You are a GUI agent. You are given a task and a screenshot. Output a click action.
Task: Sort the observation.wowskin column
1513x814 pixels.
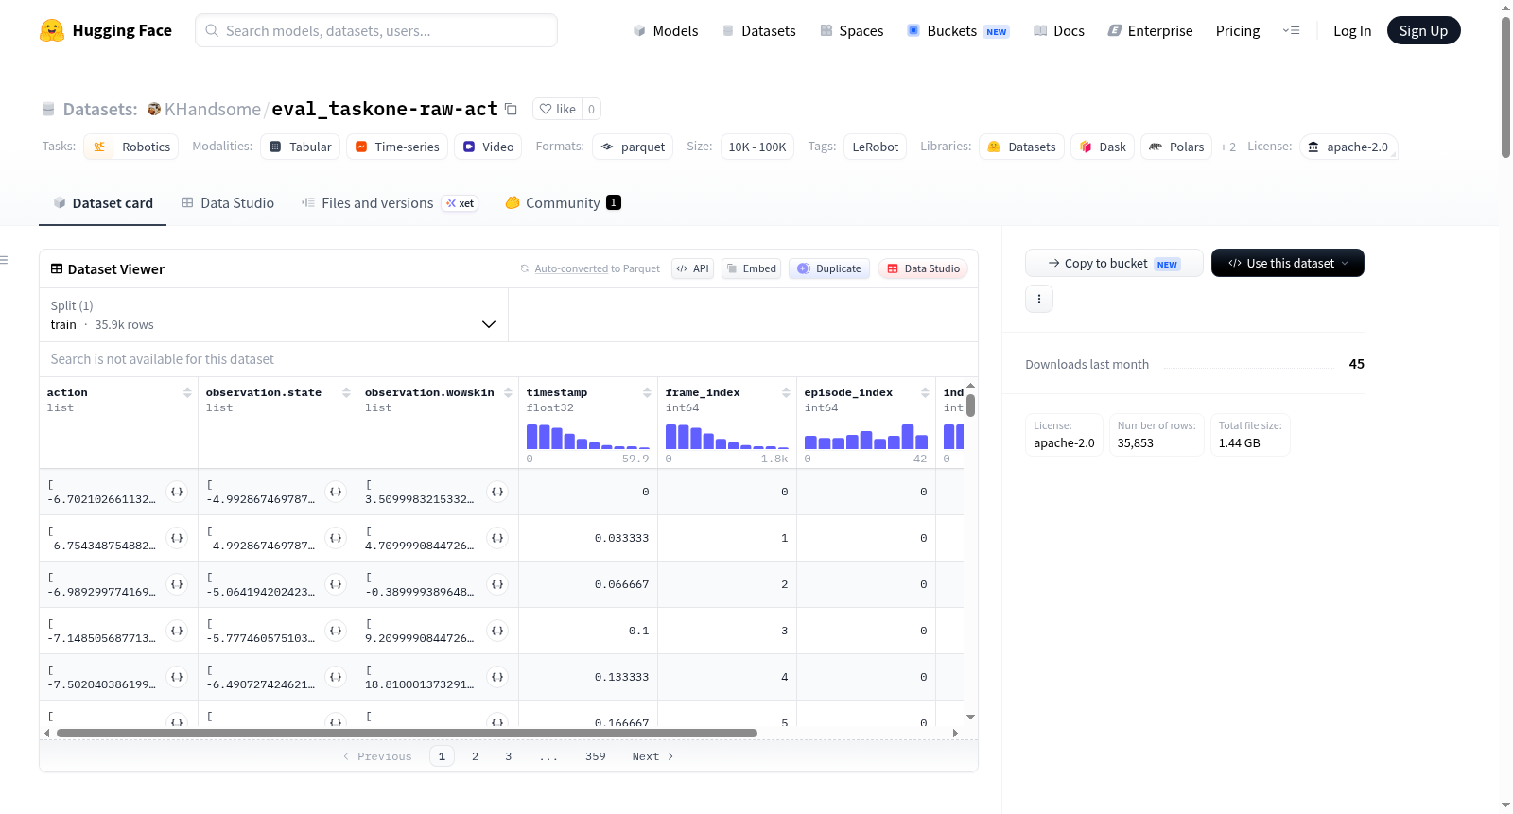pyautogui.click(x=508, y=392)
